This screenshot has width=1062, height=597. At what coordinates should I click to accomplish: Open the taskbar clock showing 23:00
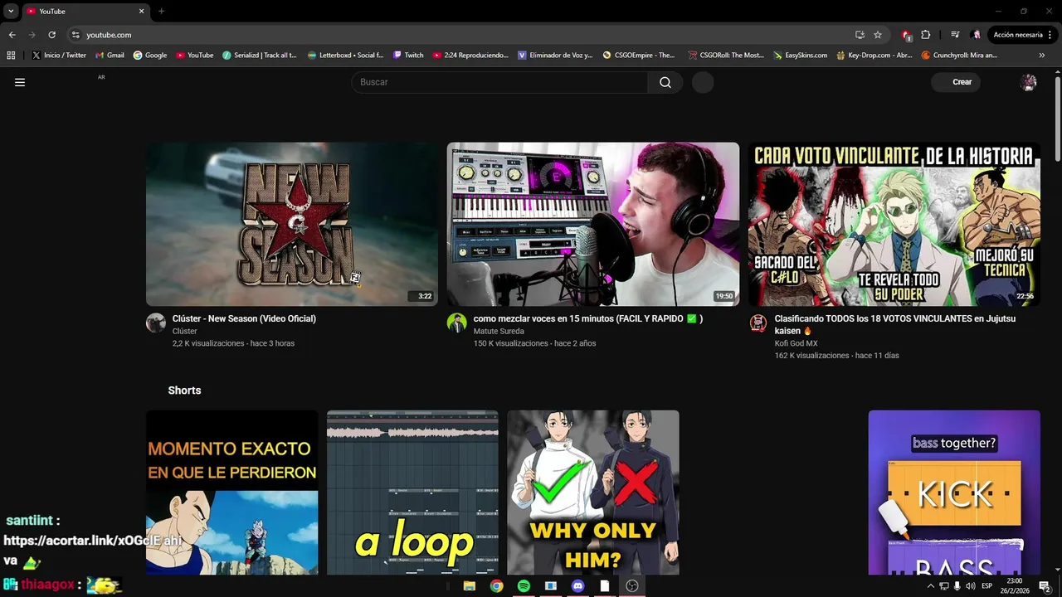(1015, 586)
